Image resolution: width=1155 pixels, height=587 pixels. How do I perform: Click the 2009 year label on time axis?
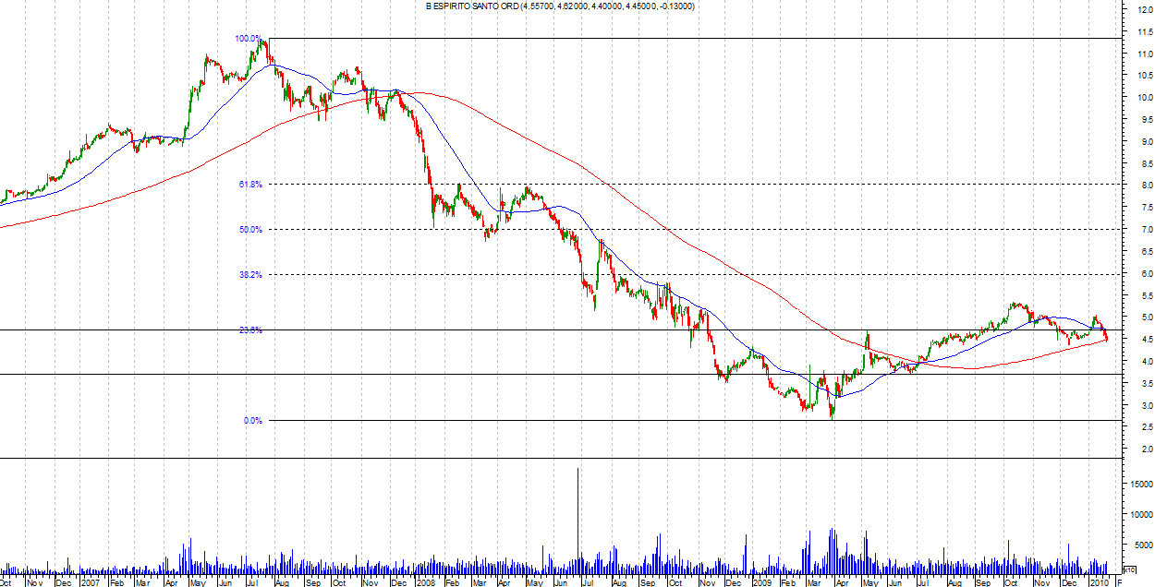pos(762,582)
